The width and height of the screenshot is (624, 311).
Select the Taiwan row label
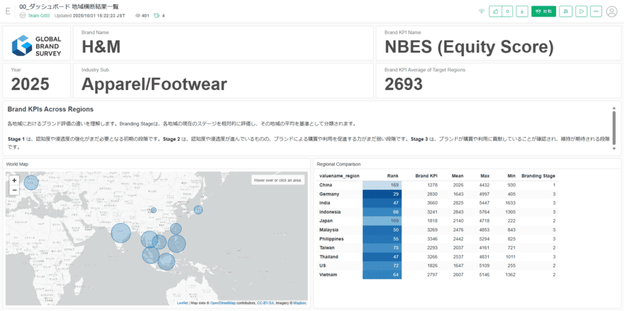(x=327, y=247)
